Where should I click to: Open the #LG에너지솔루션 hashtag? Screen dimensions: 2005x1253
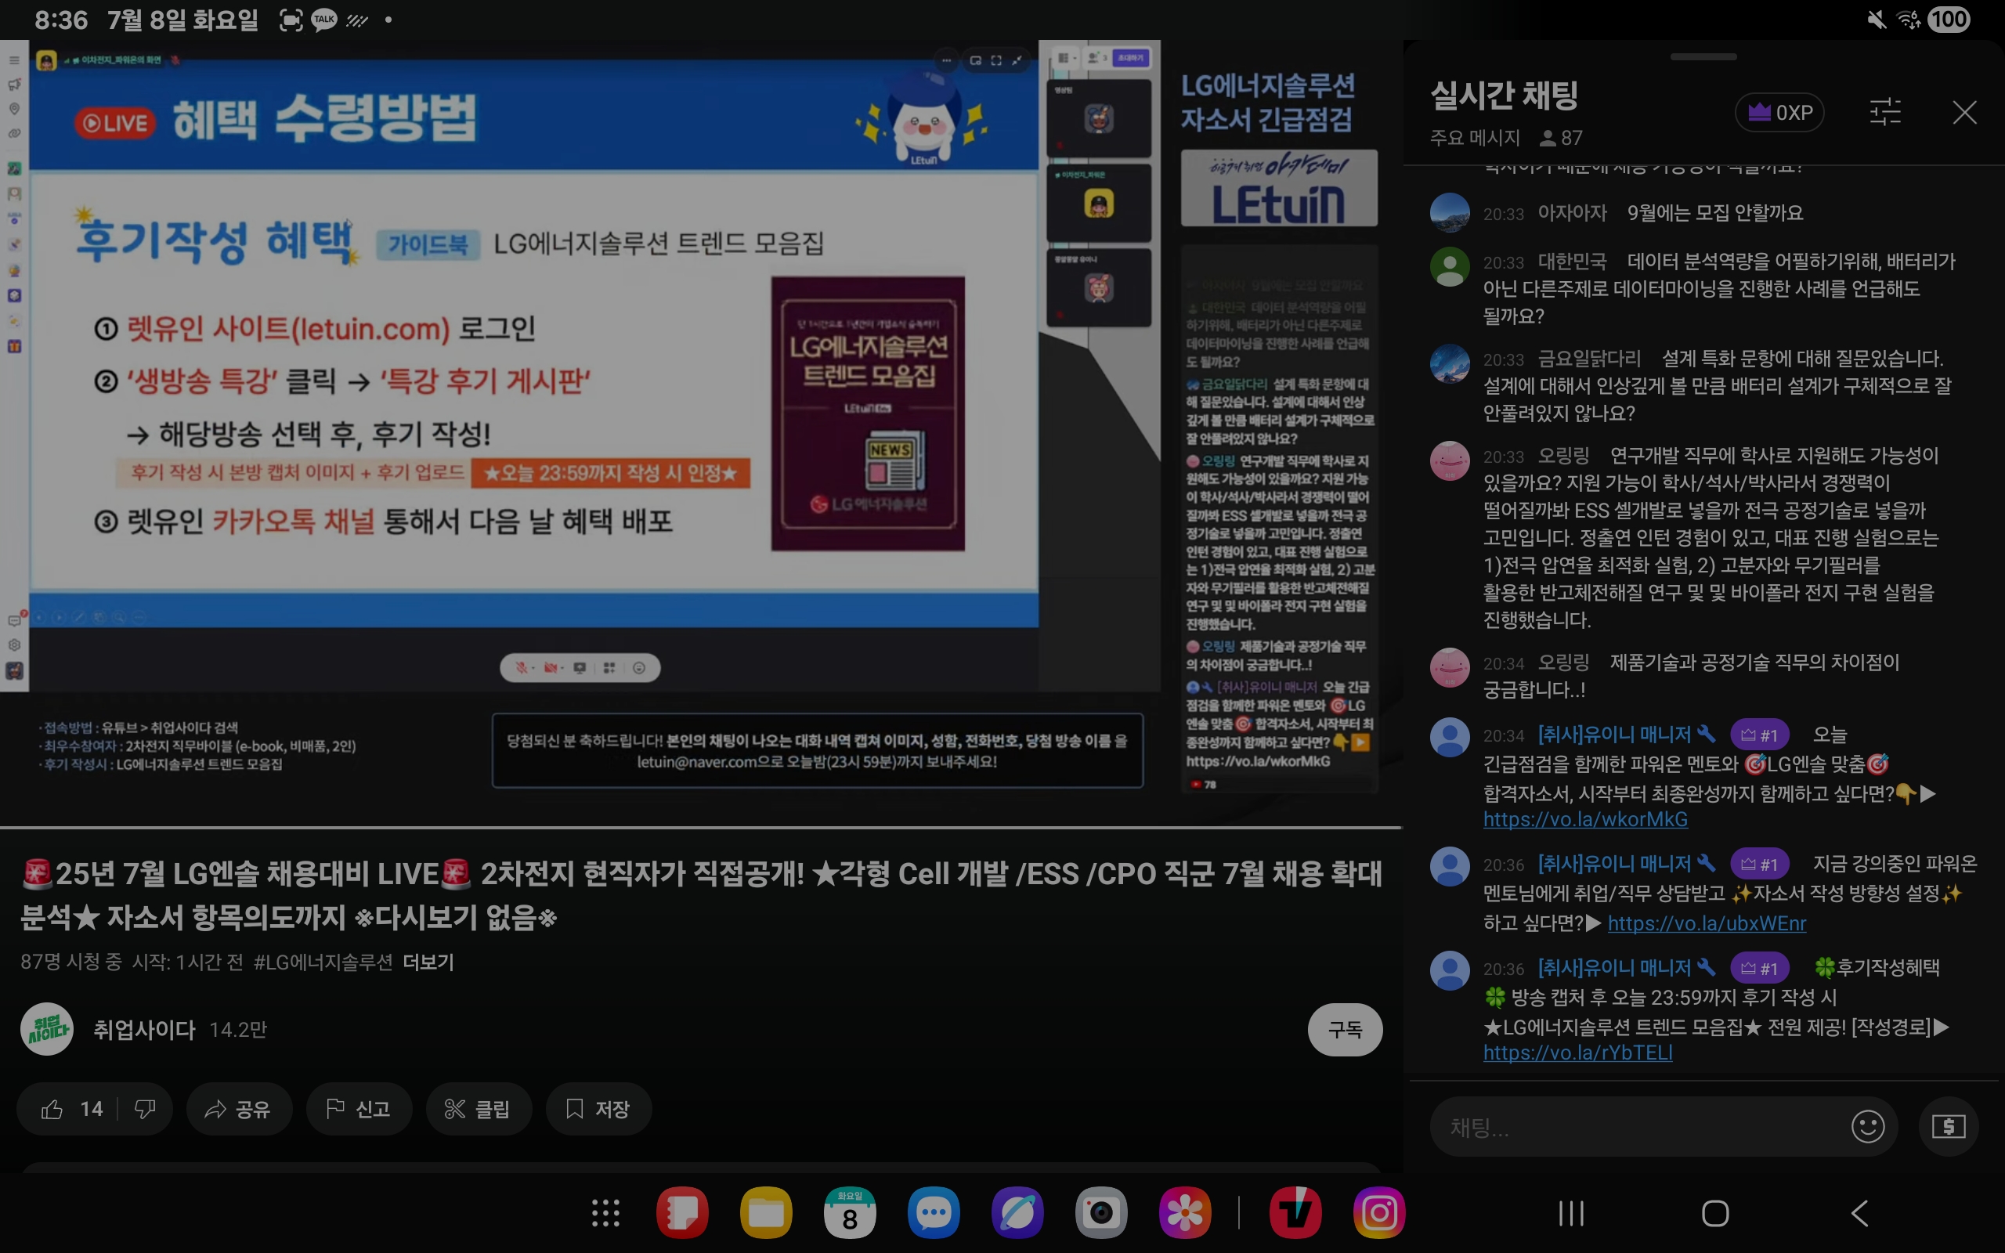click(x=323, y=962)
